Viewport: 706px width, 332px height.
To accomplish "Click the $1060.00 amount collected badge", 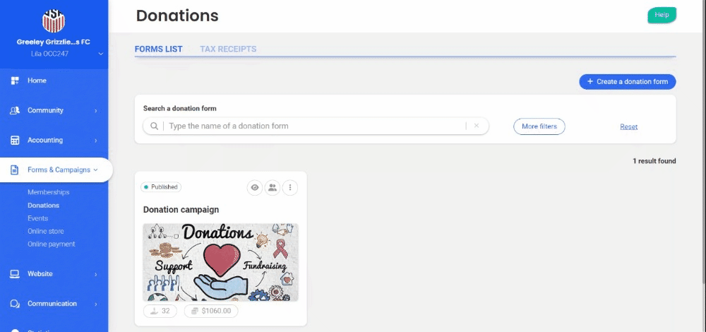I will 211,311.
